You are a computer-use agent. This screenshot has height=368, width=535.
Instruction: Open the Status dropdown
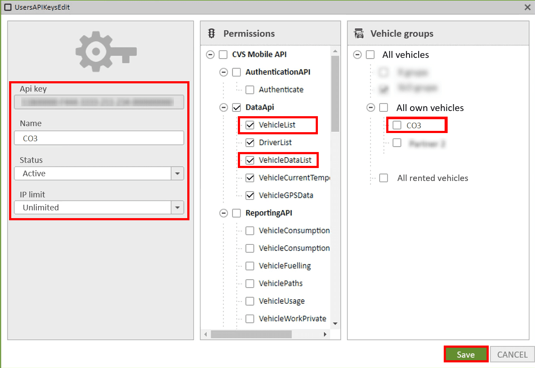pyautogui.click(x=177, y=173)
